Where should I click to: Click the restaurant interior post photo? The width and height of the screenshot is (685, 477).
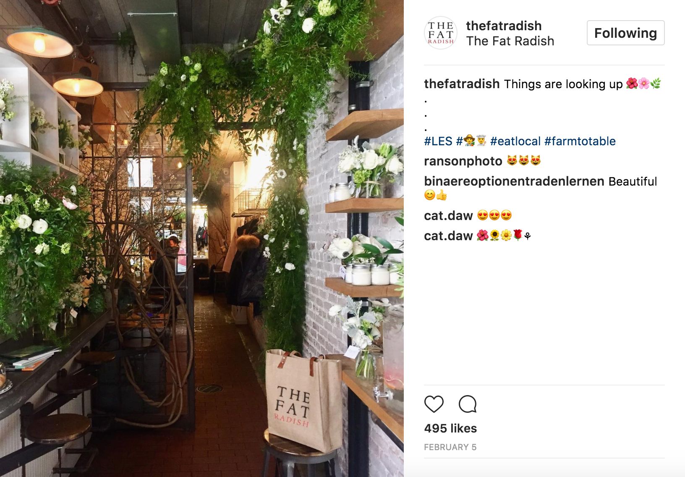pyautogui.click(x=202, y=238)
